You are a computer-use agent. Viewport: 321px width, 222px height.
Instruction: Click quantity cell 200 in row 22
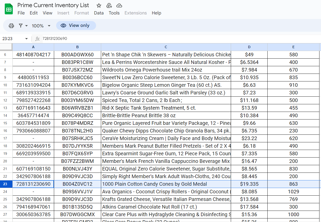(294, 176)
